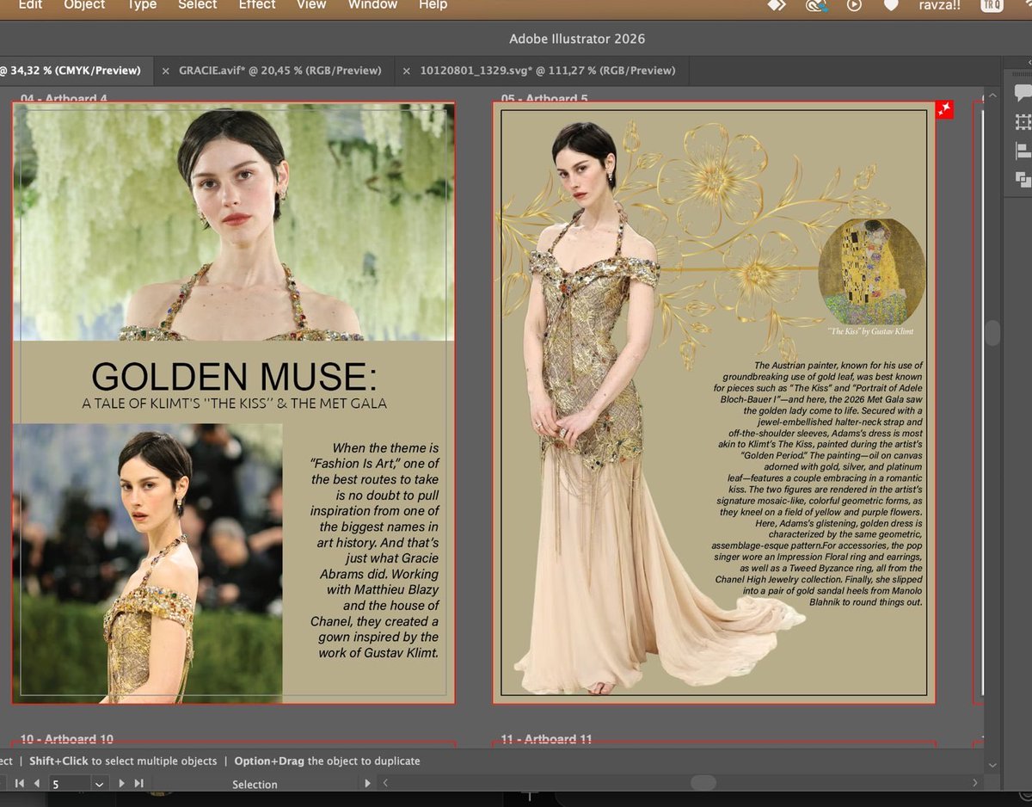1032x807 pixels.
Task: Click the '05 - Artboard 5' label
Action: [x=544, y=97]
